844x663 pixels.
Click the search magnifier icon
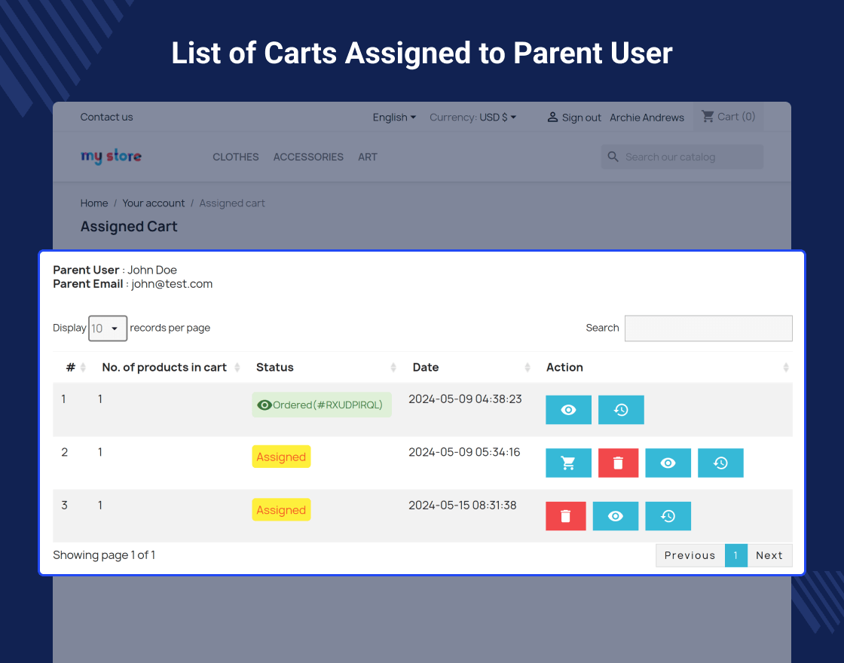[x=613, y=157]
